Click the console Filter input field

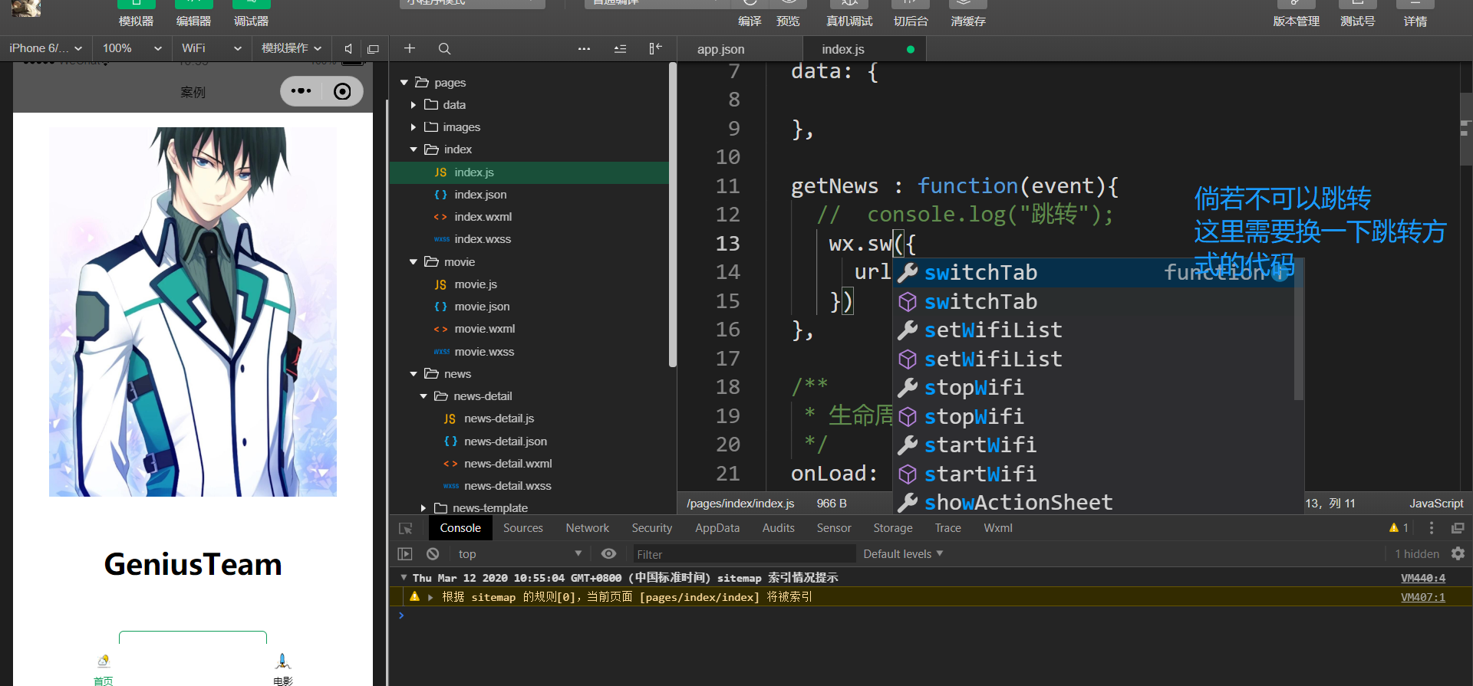[x=743, y=554]
